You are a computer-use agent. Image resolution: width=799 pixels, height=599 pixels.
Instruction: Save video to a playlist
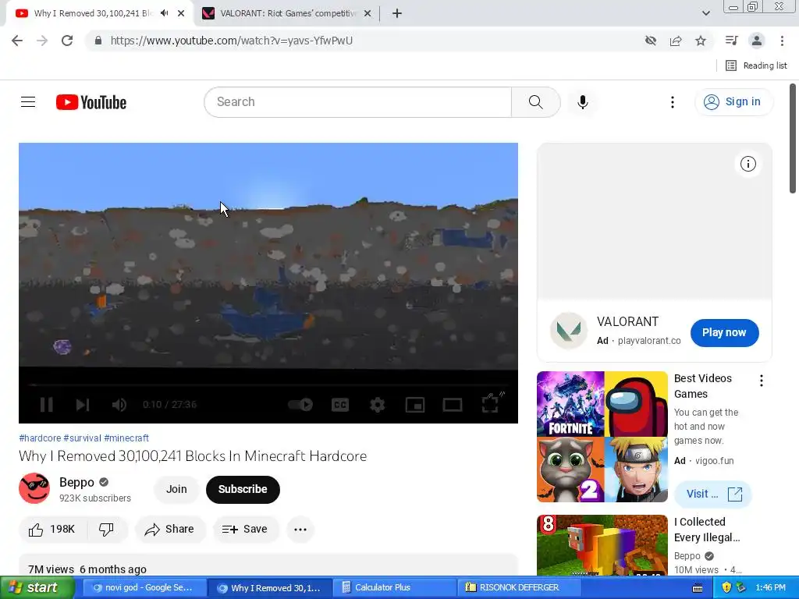pyautogui.click(x=245, y=530)
